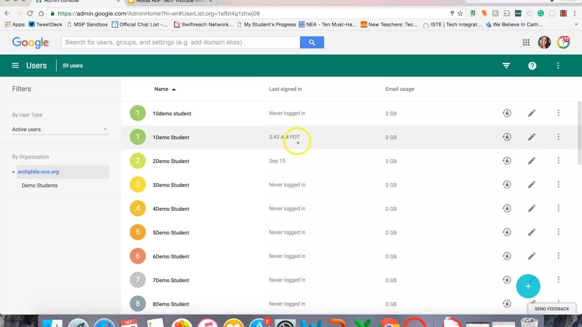Select archphila-oce.org organization
This screenshot has width=582, height=327.
38,172
